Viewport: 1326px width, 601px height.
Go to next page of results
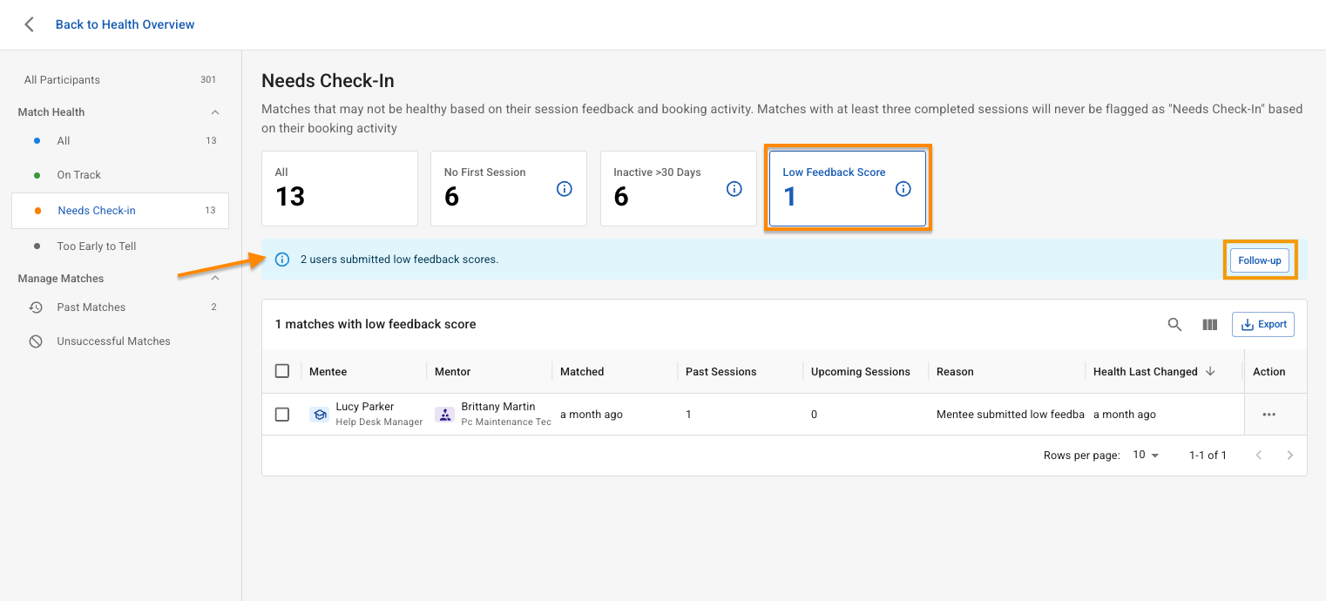point(1289,456)
